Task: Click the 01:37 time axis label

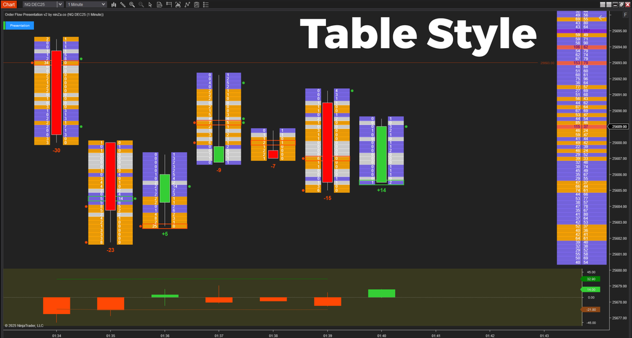Action: click(219, 335)
